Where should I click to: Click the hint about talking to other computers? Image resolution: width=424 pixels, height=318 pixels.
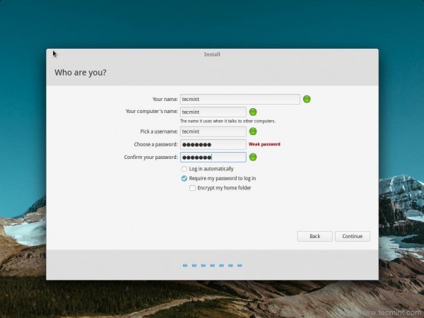(x=228, y=121)
